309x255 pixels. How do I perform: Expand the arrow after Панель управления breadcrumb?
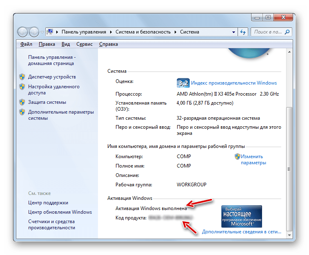click(111, 32)
